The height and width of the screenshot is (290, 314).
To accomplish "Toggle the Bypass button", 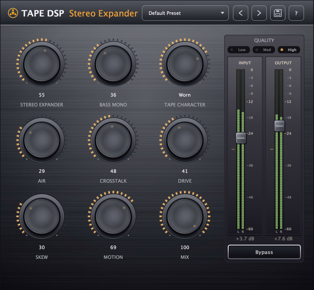I will tap(264, 252).
